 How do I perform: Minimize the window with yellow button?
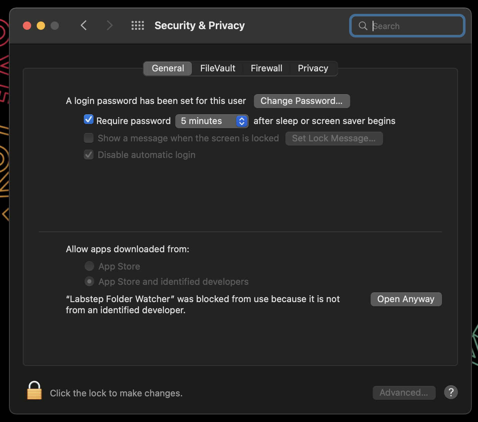pos(41,26)
